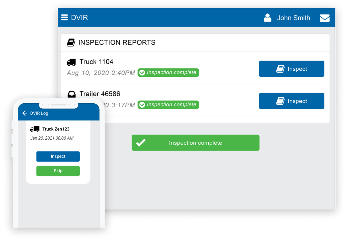Click the Truck Zen123 truck icon

(x=35, y=129)
